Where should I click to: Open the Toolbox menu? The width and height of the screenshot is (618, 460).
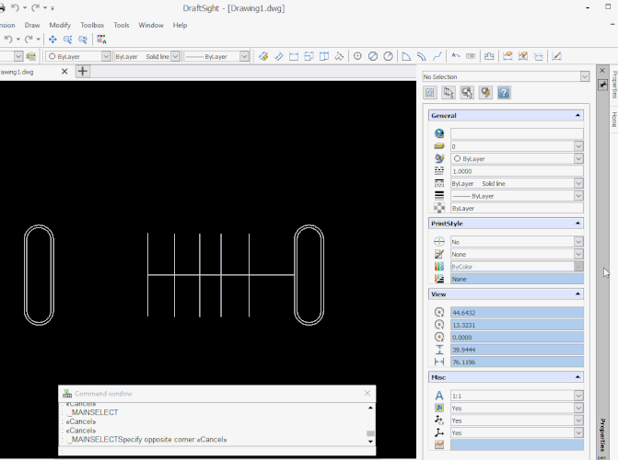coord(92,25)
